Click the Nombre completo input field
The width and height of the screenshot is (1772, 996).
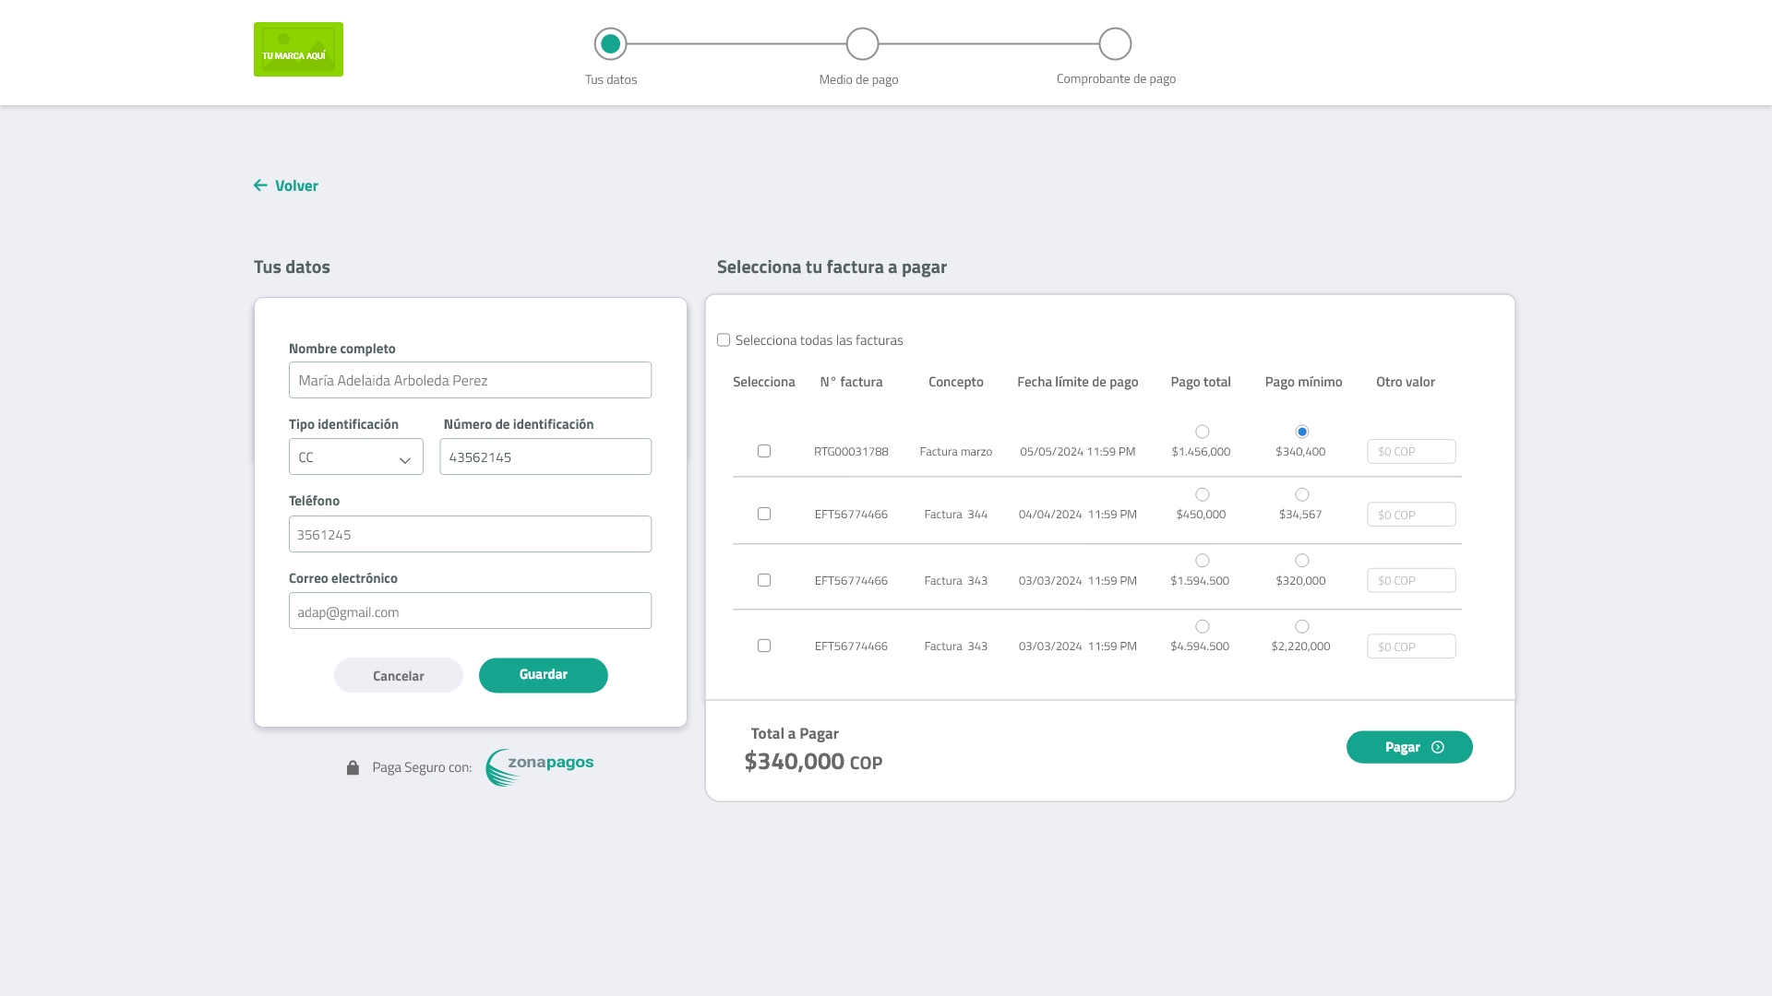(x=470, y=380)
